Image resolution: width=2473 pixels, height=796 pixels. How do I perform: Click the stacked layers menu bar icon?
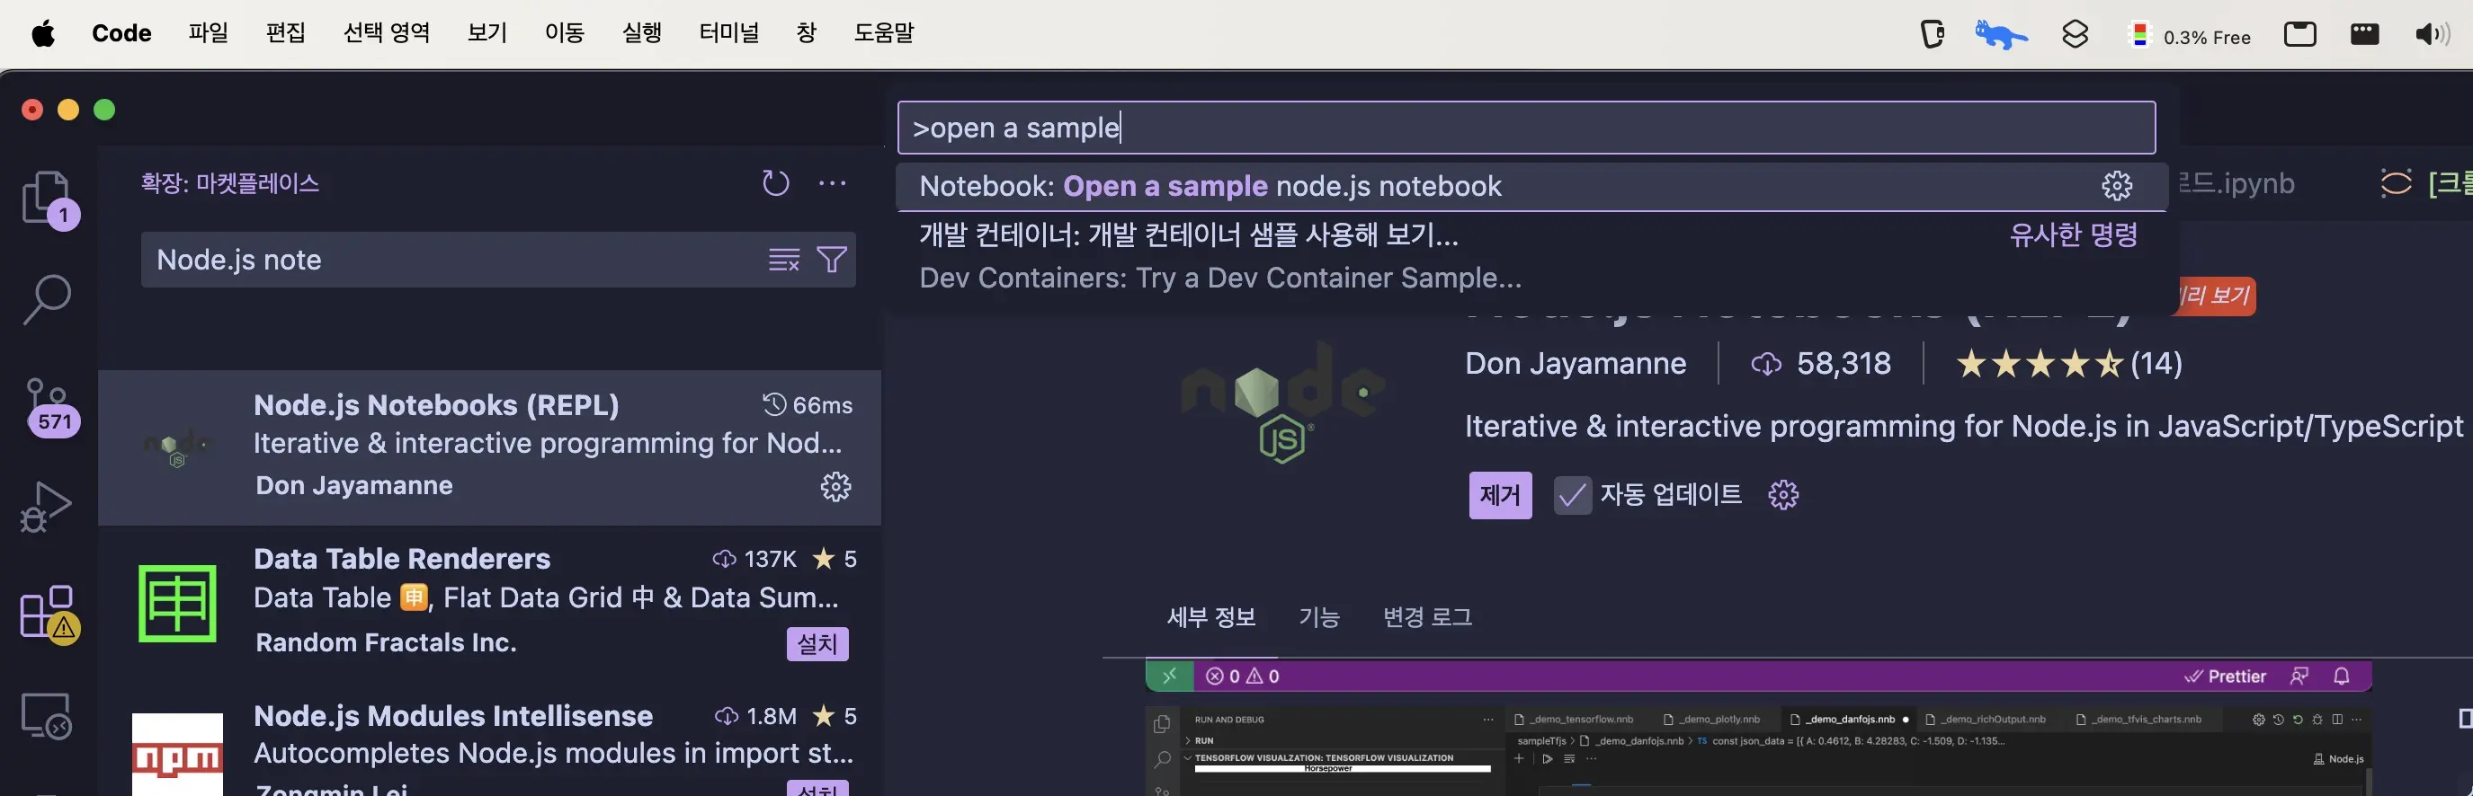(2075, 35)
